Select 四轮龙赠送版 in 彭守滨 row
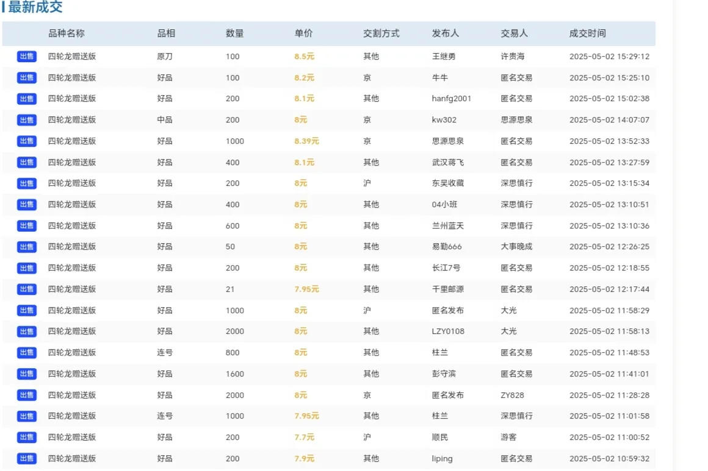Viewport: 708px width, 471px height. coord(72,374)
